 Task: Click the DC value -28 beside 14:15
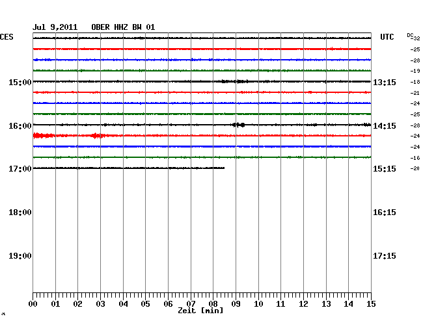[x=415, y=125]
